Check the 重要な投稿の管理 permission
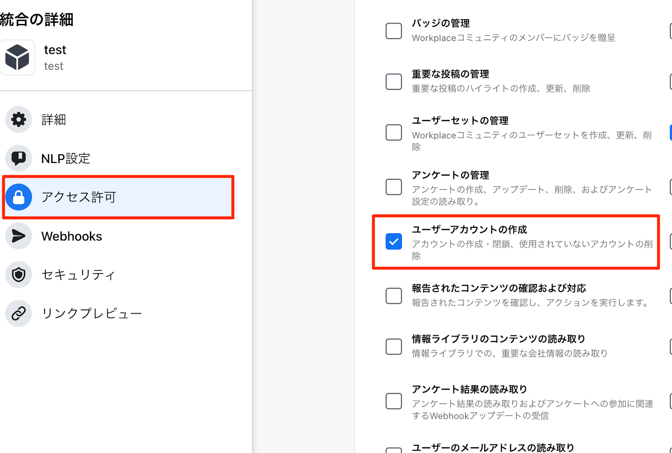The image size is (672, 453). pyautogui.click(x=394, y=82)
